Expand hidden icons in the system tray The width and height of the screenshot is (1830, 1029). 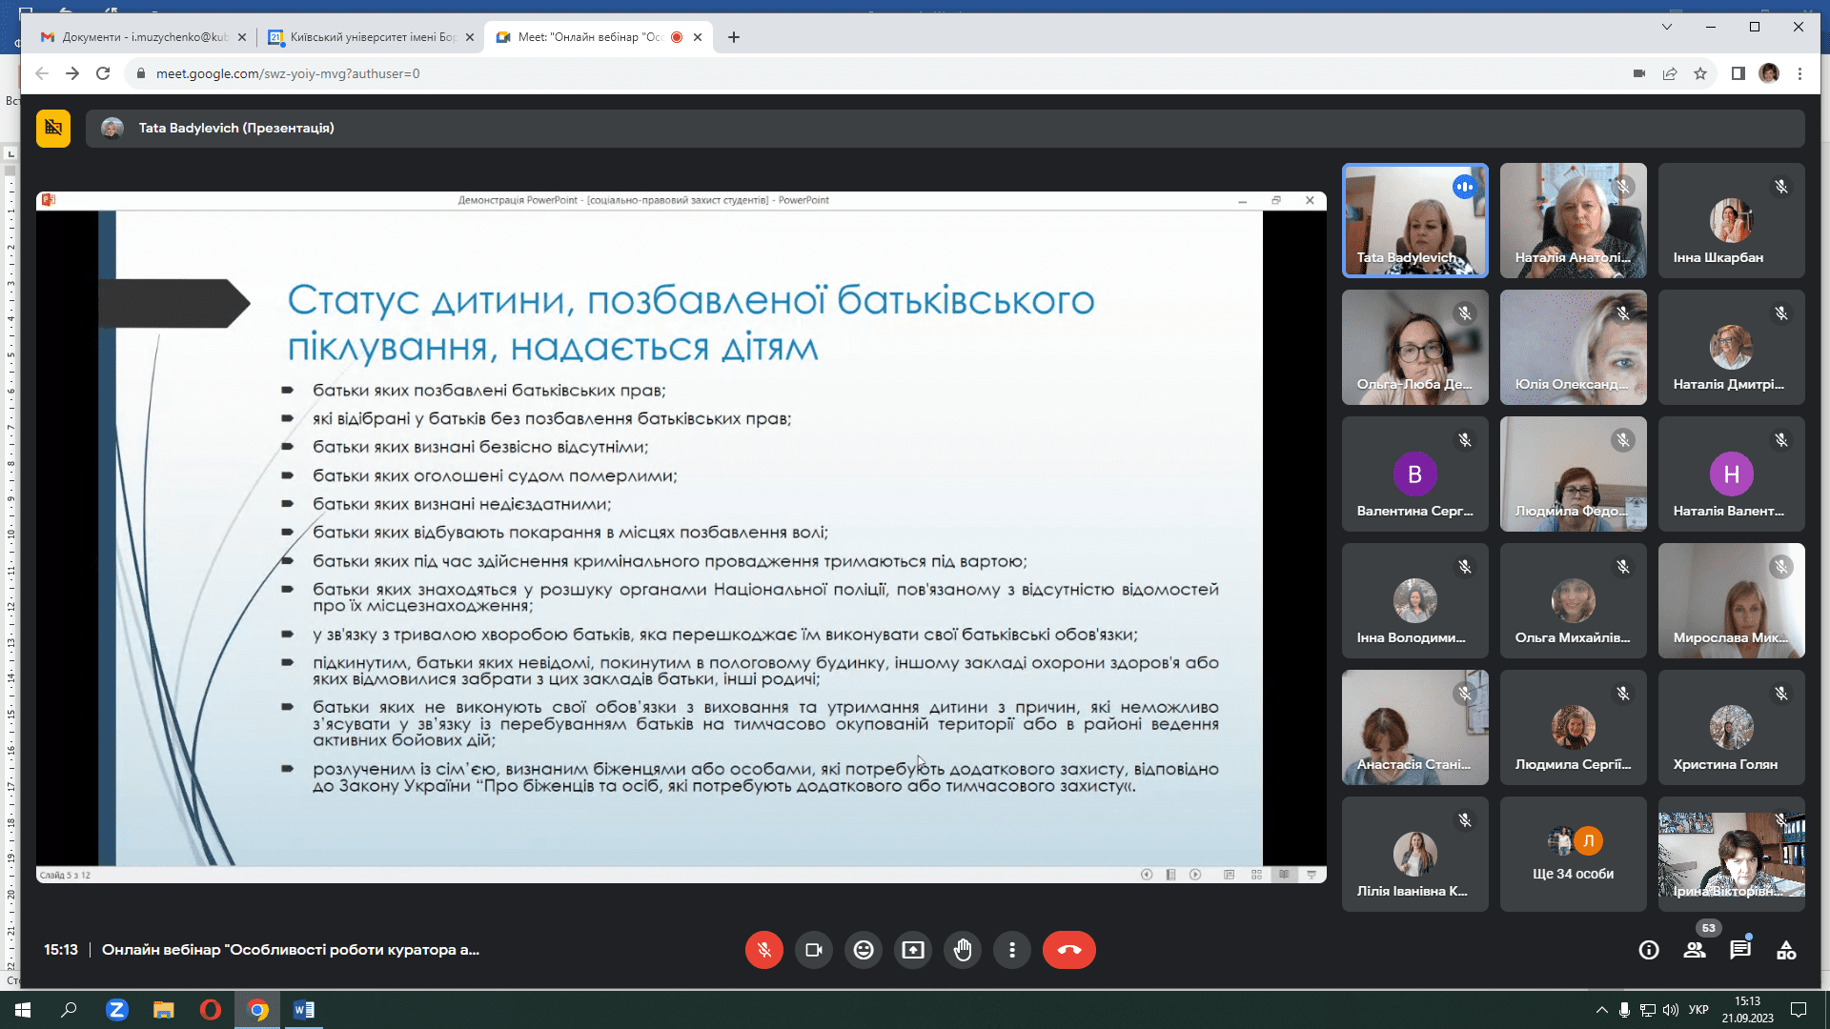(x=1601, y=1010)
